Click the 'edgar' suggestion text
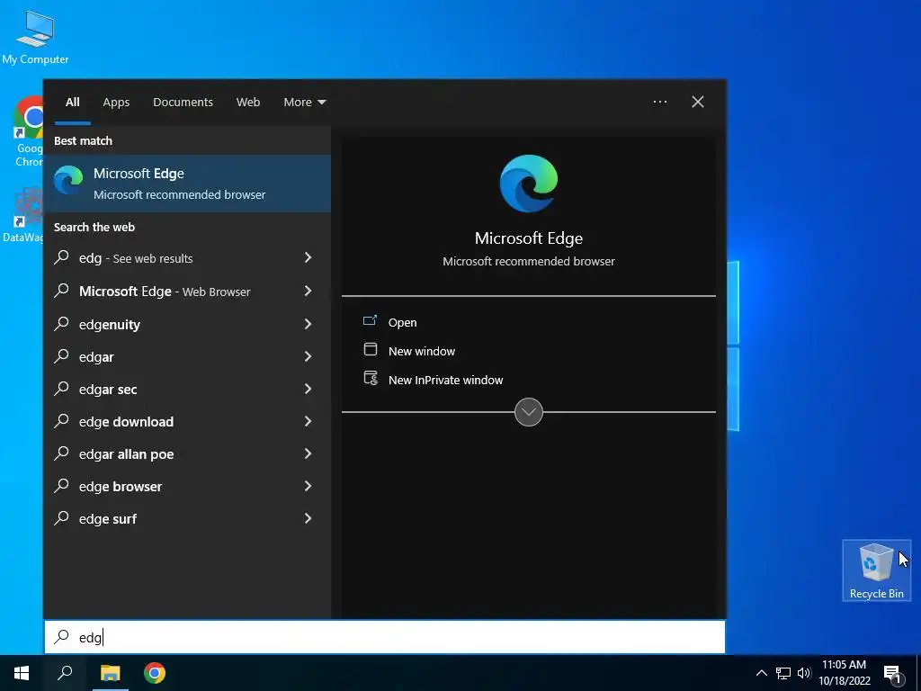 pyautogui.click(x=96, y=357)
